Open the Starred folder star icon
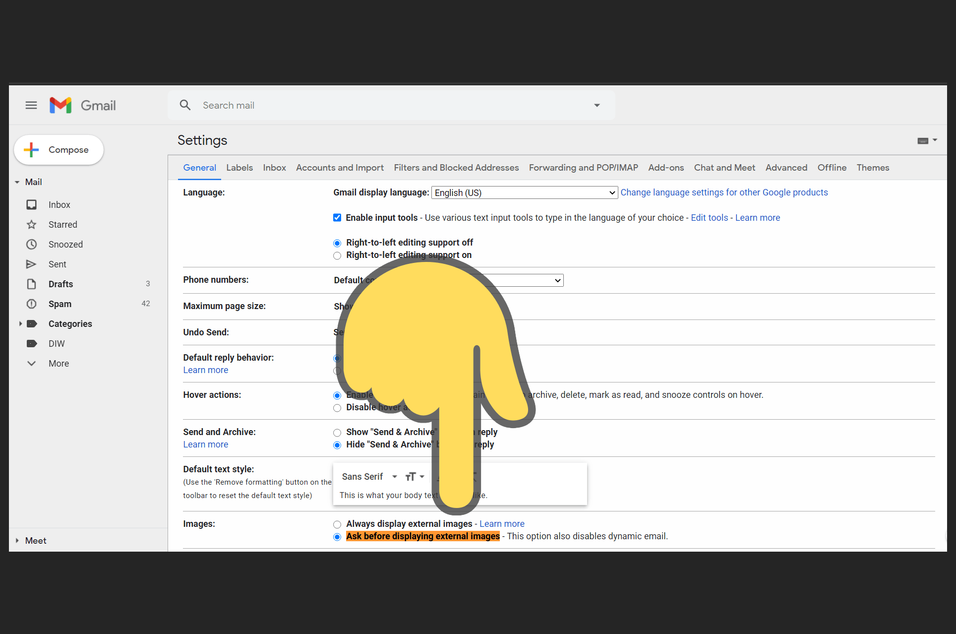This screenshot has width=956, height=634. coord(31,225)
